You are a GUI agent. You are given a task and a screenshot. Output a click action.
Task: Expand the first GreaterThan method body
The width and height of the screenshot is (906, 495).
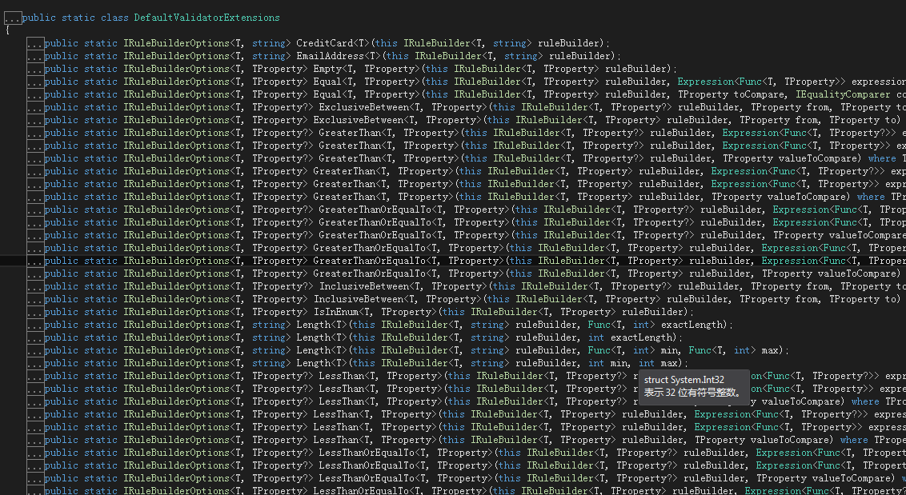pos(35,132)
